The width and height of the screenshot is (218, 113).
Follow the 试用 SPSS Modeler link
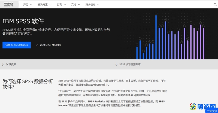coord(50,45)
